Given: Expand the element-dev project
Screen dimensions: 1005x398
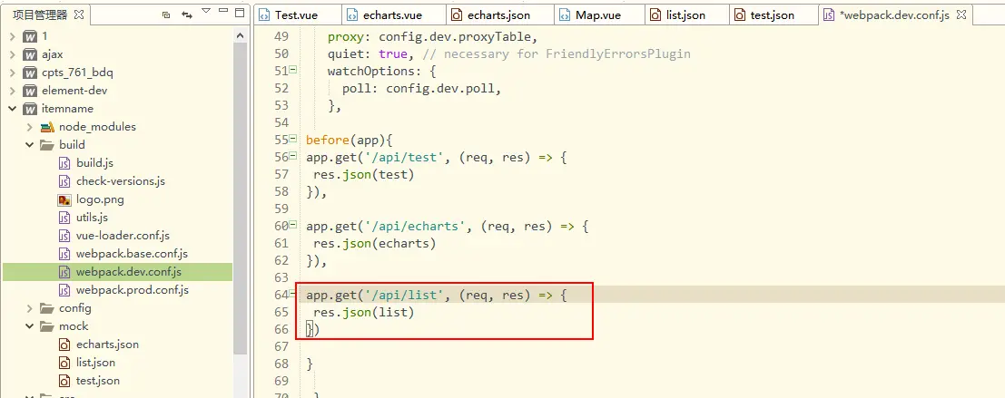Looking at the screenshot, I should pos(12,91).
